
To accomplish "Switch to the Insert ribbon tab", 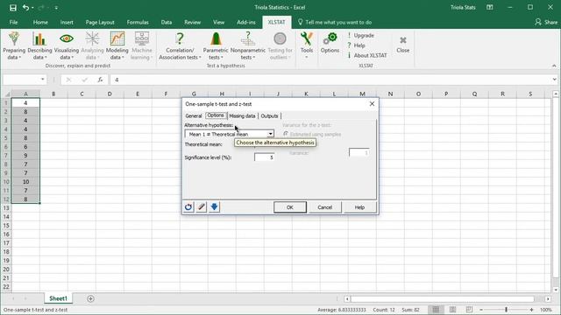I will coord(67,22).
